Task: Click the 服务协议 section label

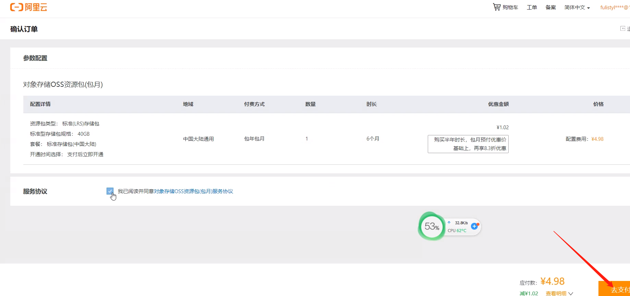Action: [x=35, y=191]
